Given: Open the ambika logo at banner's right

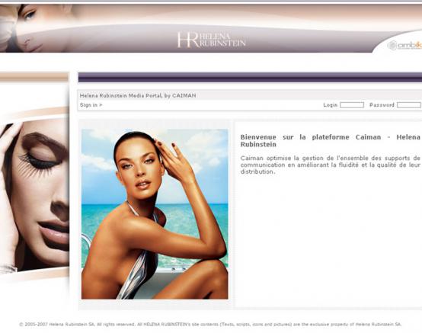Looking at the screenshot, I should [404, 45].
